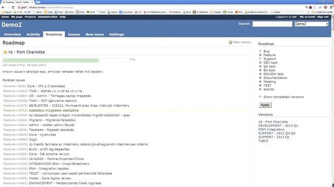Open the New issue tab
This screenshot has height=187, width=334.
(94, 34)
